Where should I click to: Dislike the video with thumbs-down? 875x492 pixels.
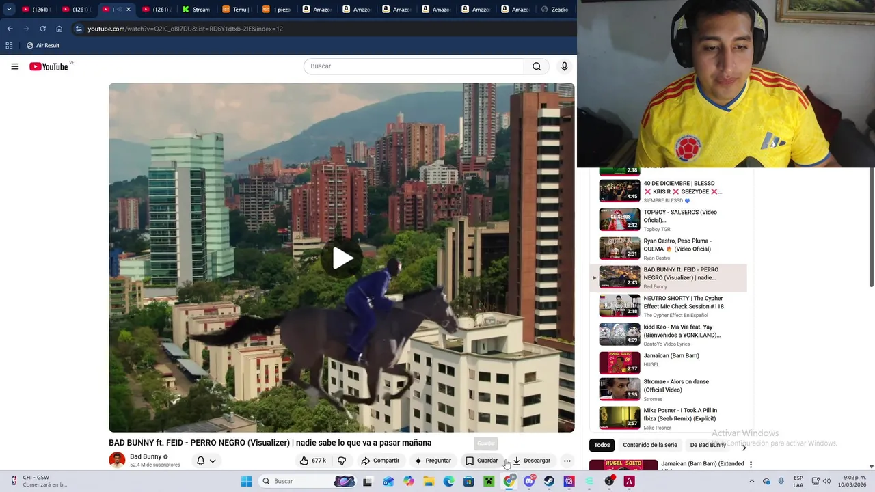[x=342, y=461]
